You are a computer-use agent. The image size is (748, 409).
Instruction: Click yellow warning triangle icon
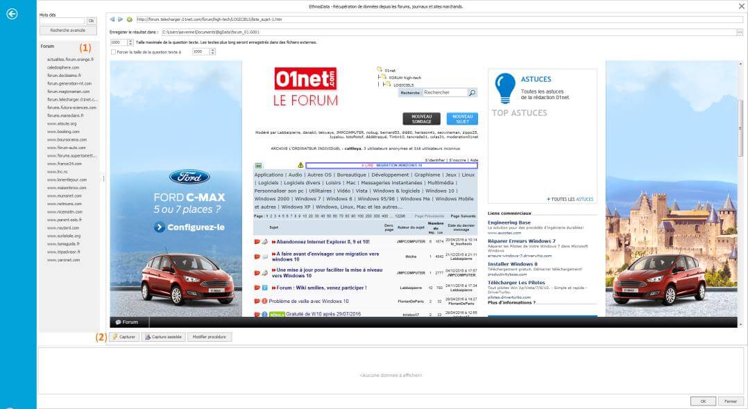[x=300, y=166]
